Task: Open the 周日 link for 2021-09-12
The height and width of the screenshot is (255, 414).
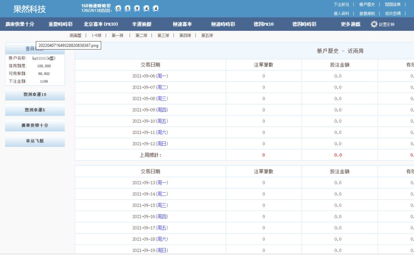Action: (162, 144)
